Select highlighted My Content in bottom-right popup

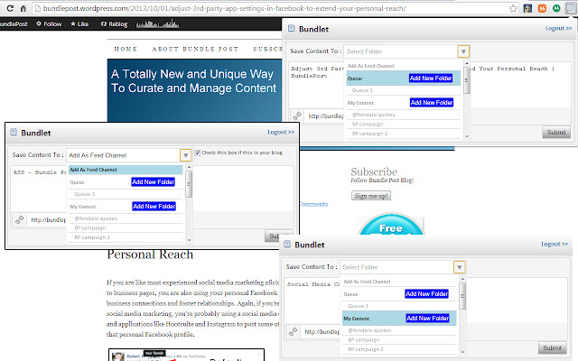pyautogui.click(x=399, y=319)
